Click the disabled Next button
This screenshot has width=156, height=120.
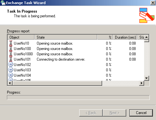pyautogui.click(x=114, y=113)
